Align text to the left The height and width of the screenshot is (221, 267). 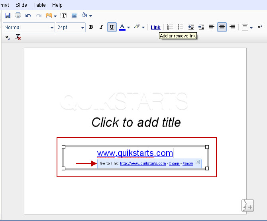(212, 27)
